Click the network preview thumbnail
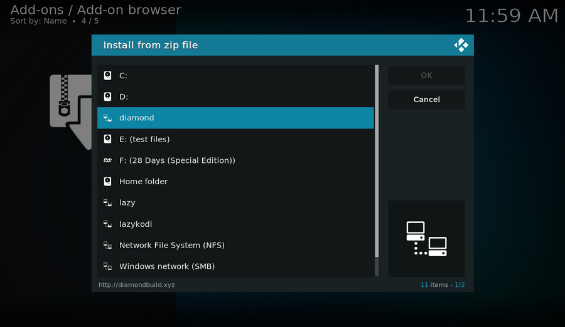This screenshot has height=327, width=565. pyautogui.click(x=426, y=239)
